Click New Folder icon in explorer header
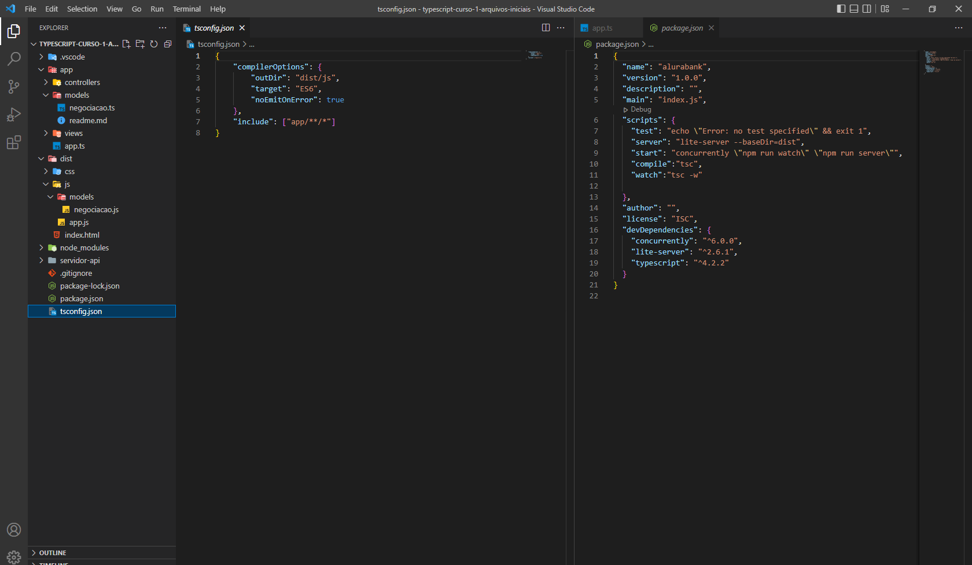 140,44
